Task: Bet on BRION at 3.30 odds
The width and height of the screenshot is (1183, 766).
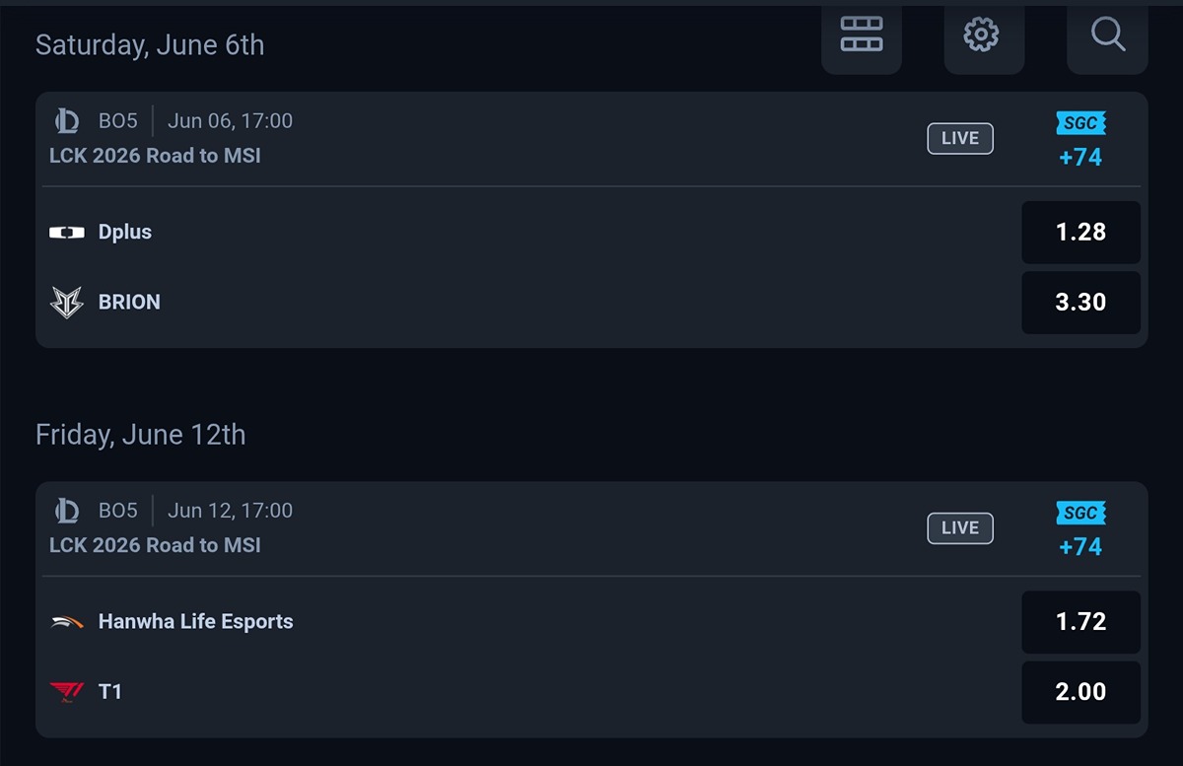Action: (x=1080, y=303)
